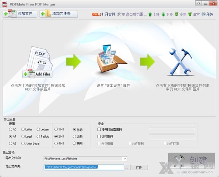Viewport: 219px width, 177px height.
Task: Enable 打开时所需密码 open password checkbox
Action: (99, 129)
